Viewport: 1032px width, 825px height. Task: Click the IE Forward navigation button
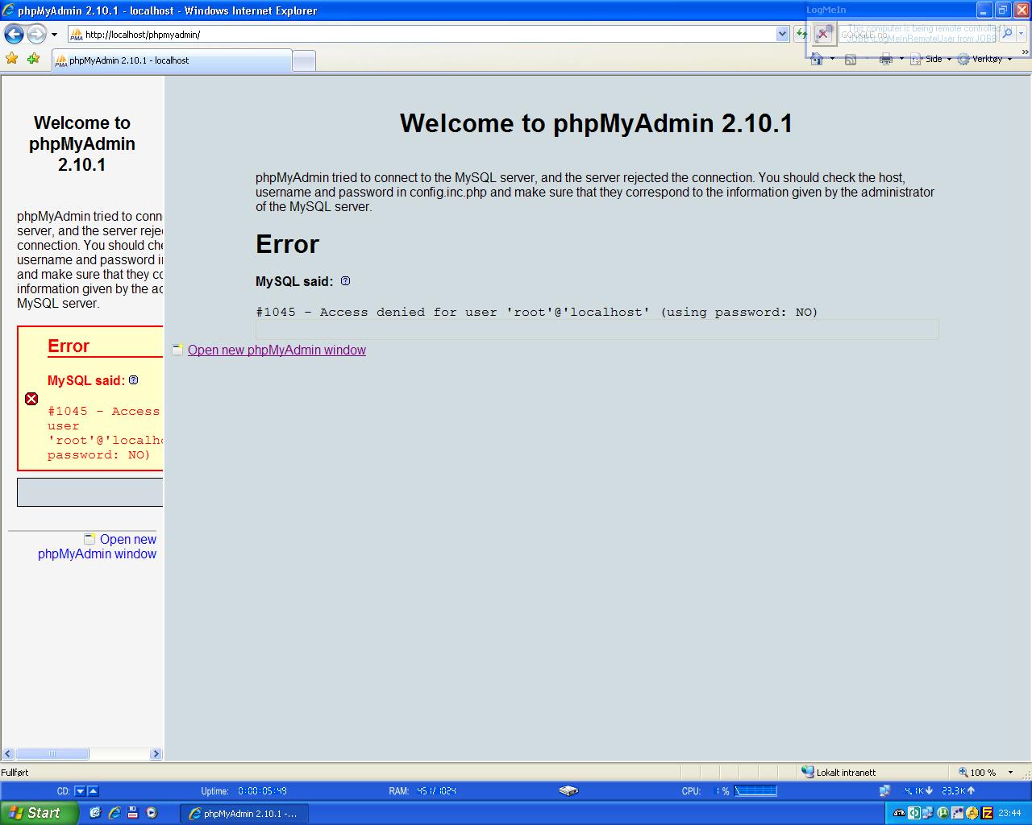pos(36,34)
